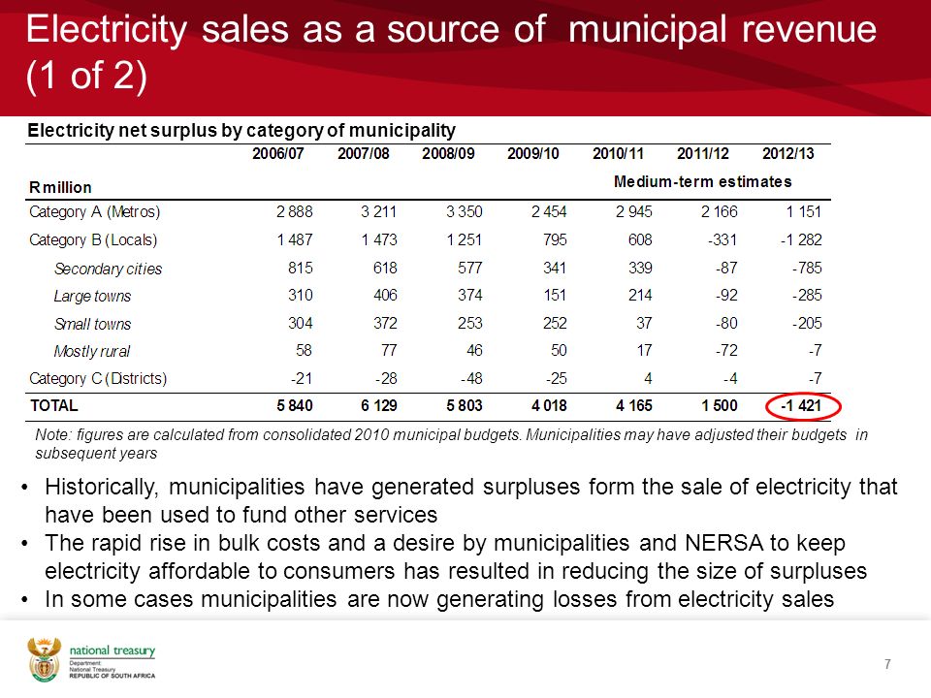Select Metros 2007/08 value 3 211
Image resolution: width=931 pixels, height=698 pixels.
(379, 211)
